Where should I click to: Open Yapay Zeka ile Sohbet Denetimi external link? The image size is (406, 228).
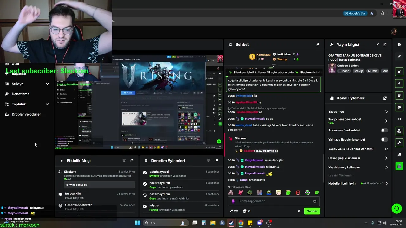[386, 149]
